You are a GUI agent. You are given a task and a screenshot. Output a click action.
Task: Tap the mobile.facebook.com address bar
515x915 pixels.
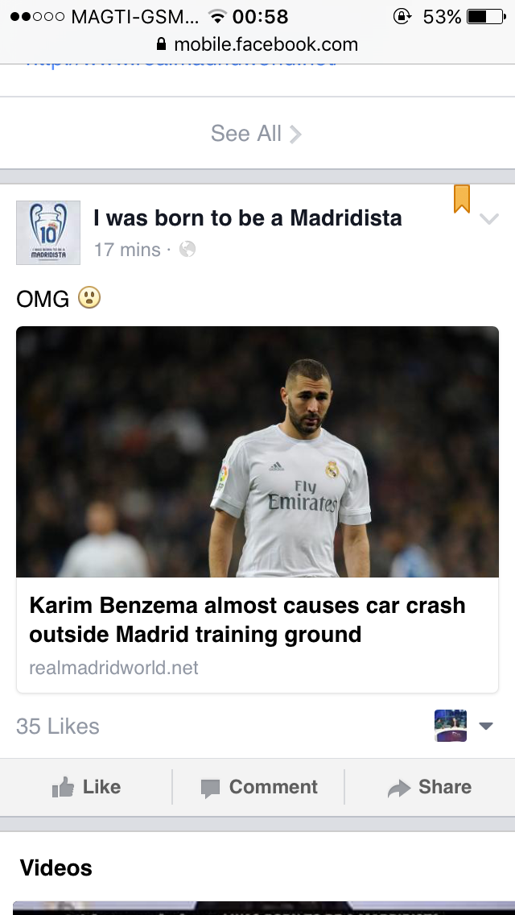point(266,44)
